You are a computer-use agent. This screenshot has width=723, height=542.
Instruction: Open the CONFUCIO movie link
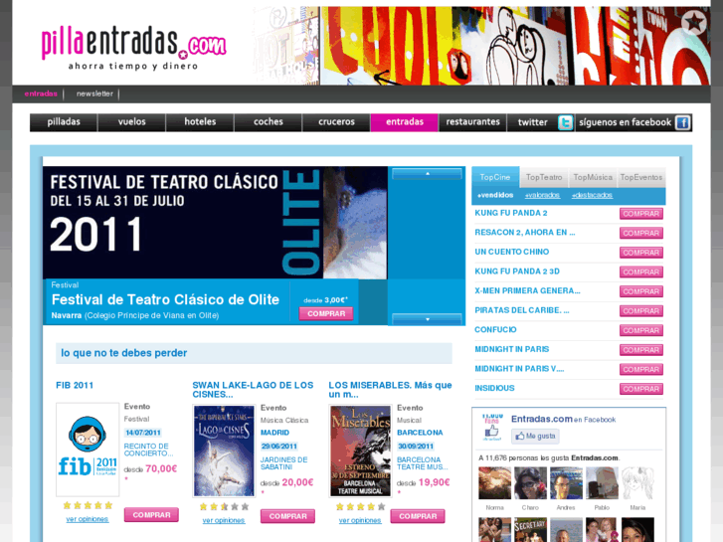(495, 330)
